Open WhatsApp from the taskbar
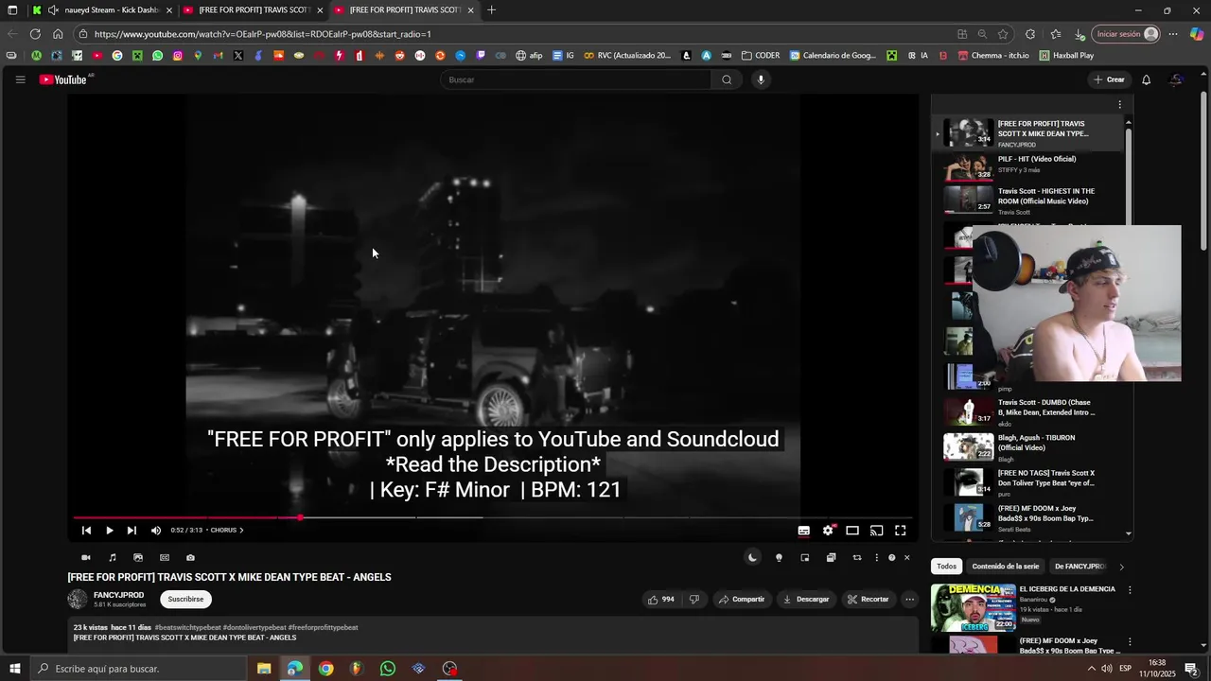Screen dimensions: 1211x681 388,669
